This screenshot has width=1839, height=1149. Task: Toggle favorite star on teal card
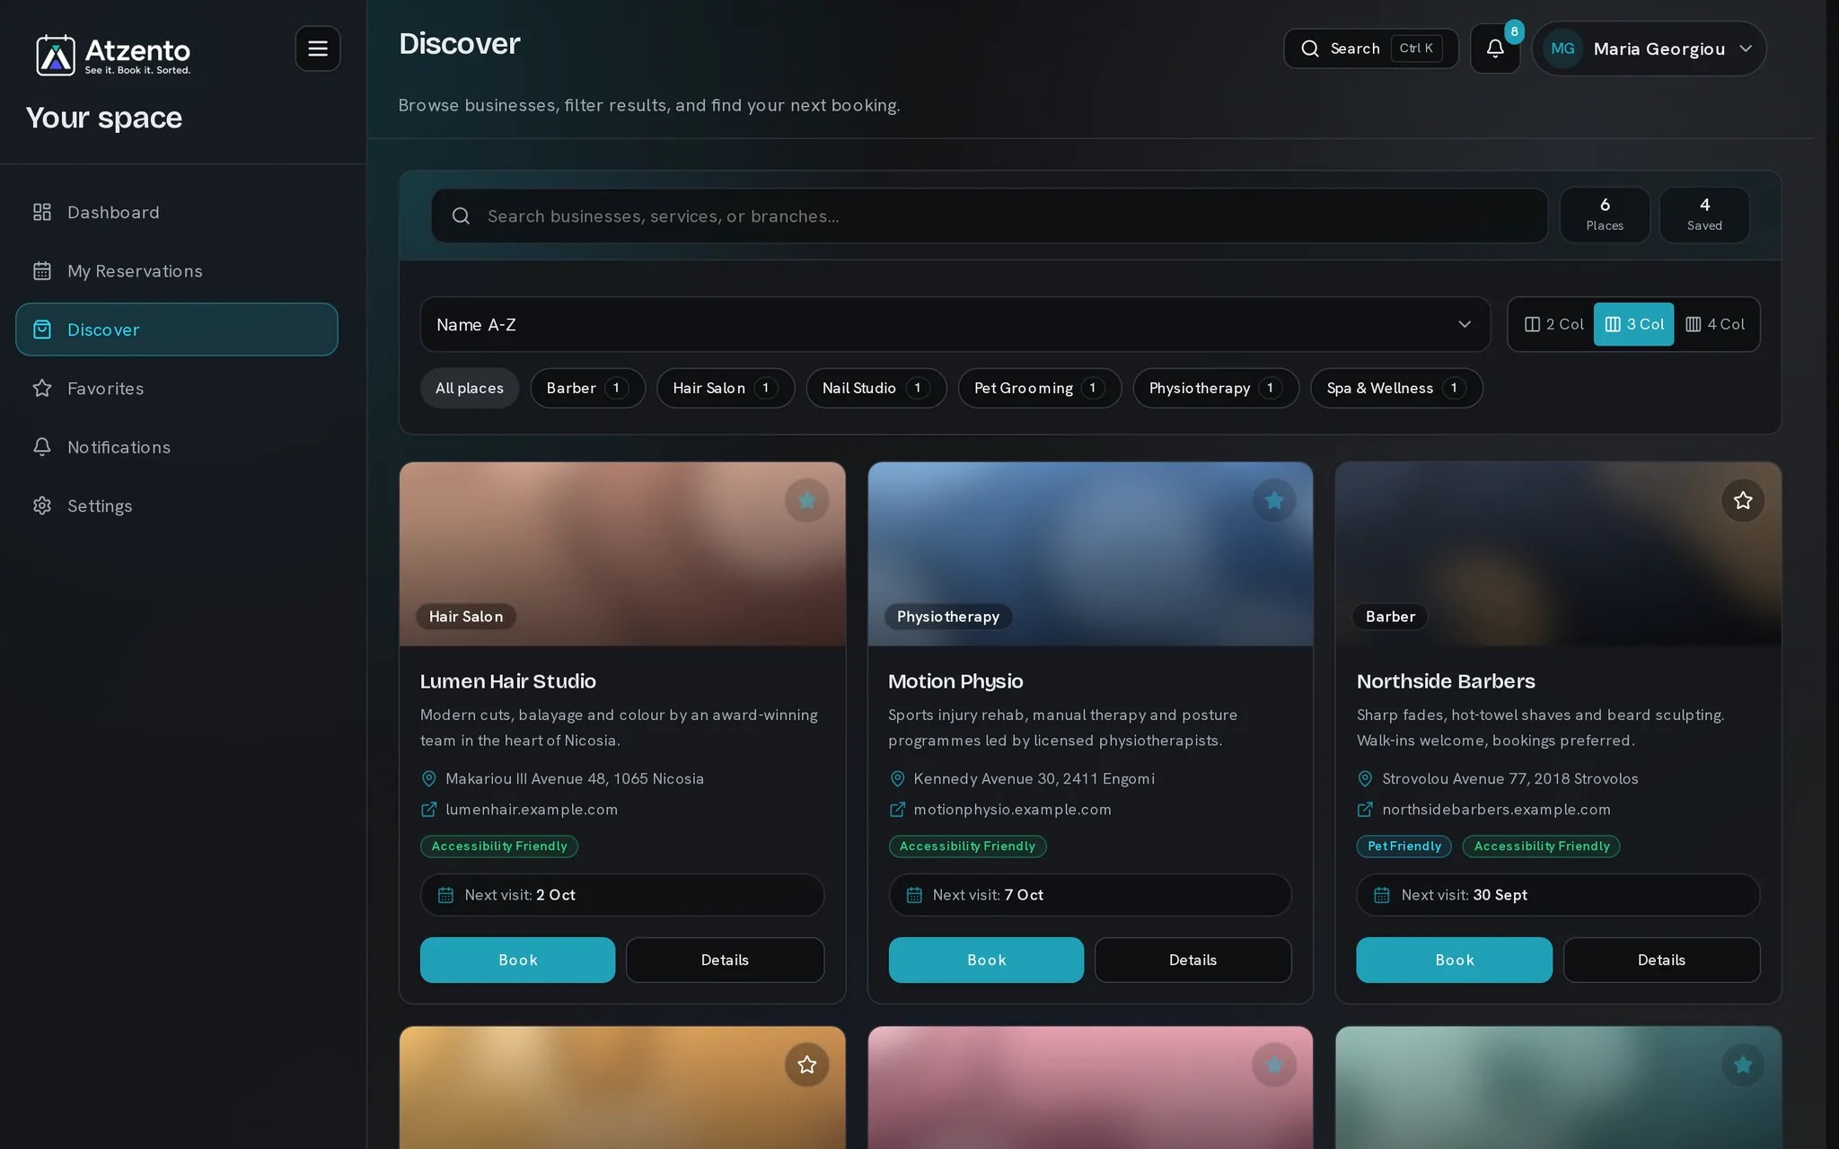click(x=1743, y=1065)
